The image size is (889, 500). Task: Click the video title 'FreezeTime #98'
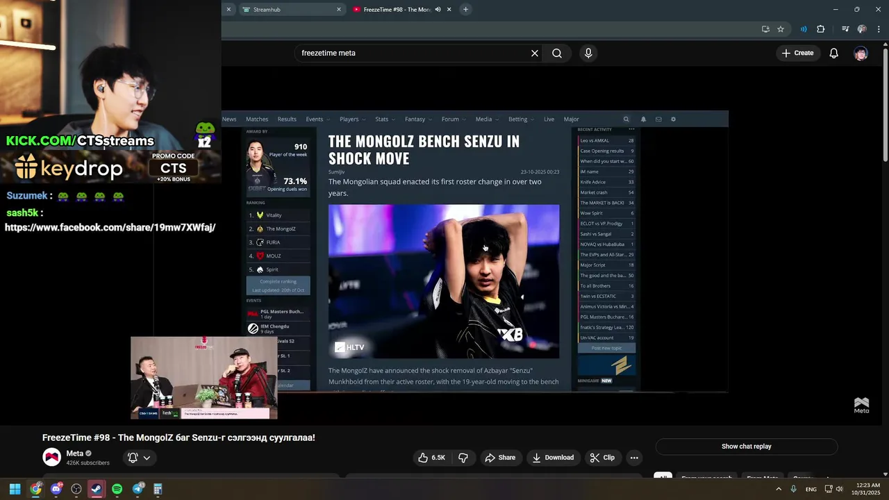point(178,437)
